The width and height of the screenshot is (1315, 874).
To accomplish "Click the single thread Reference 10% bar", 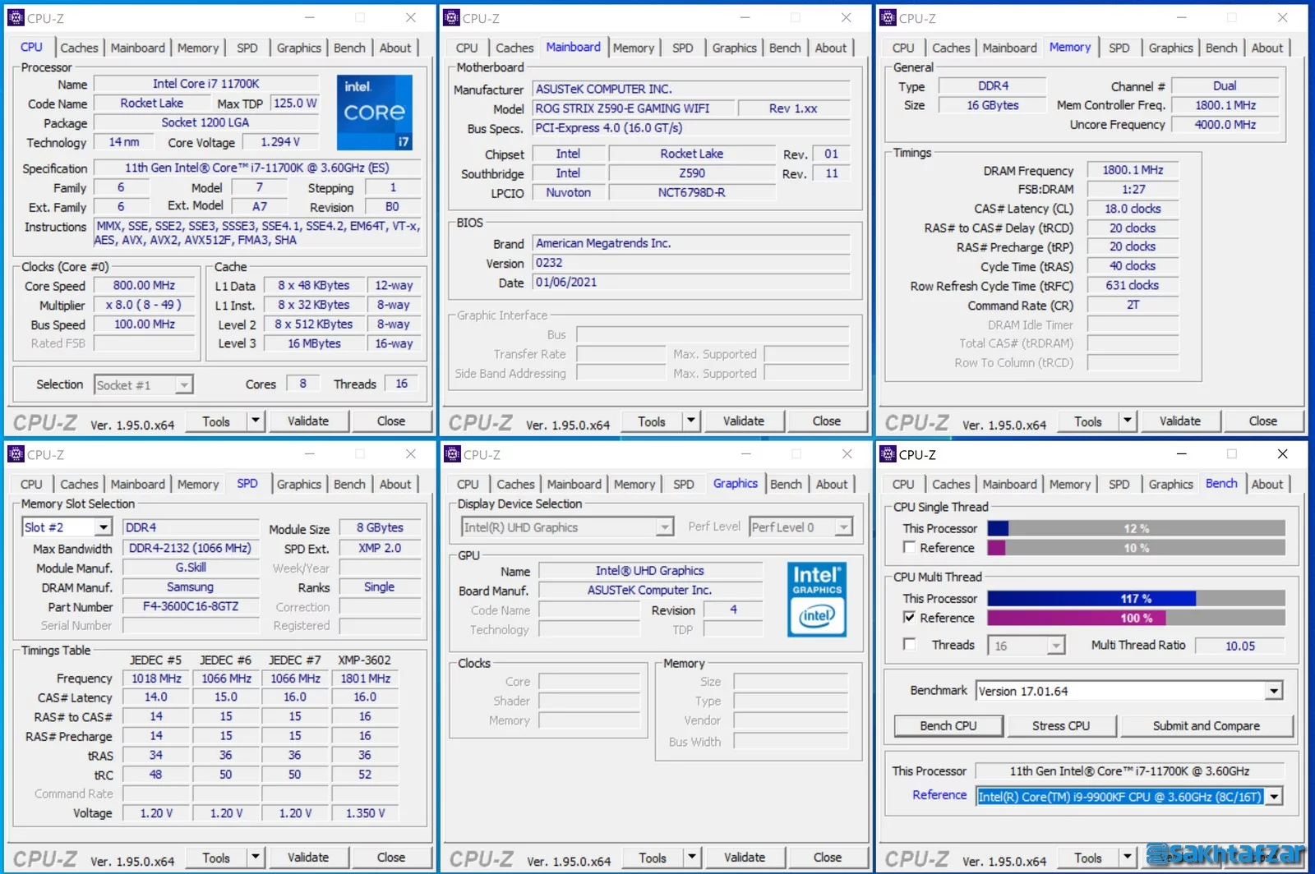I will tap(1137, 548).
